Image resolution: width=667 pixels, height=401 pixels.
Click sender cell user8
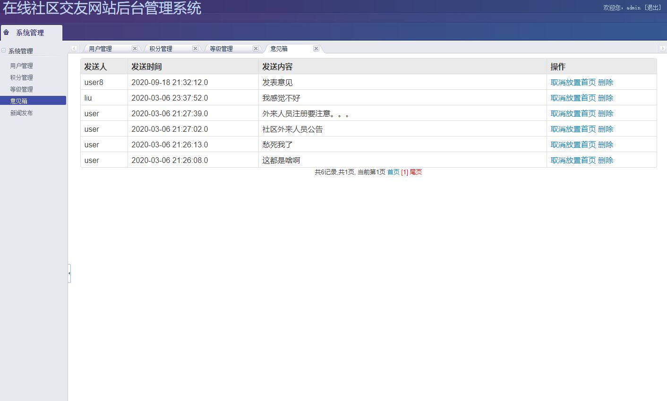(94, 82)
